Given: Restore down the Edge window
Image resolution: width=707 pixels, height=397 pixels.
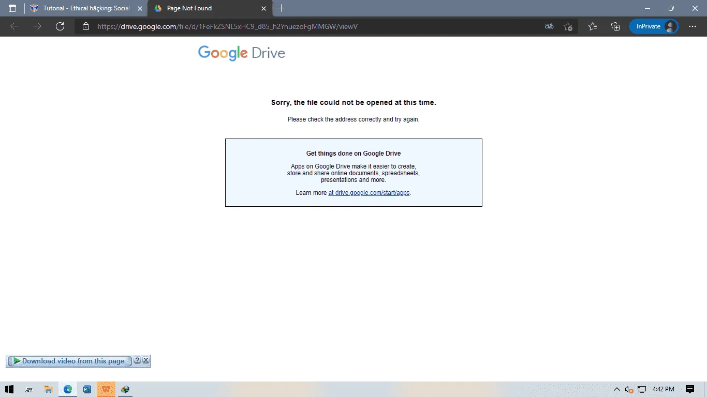Looking at the screenshot, I should [671, 8].
